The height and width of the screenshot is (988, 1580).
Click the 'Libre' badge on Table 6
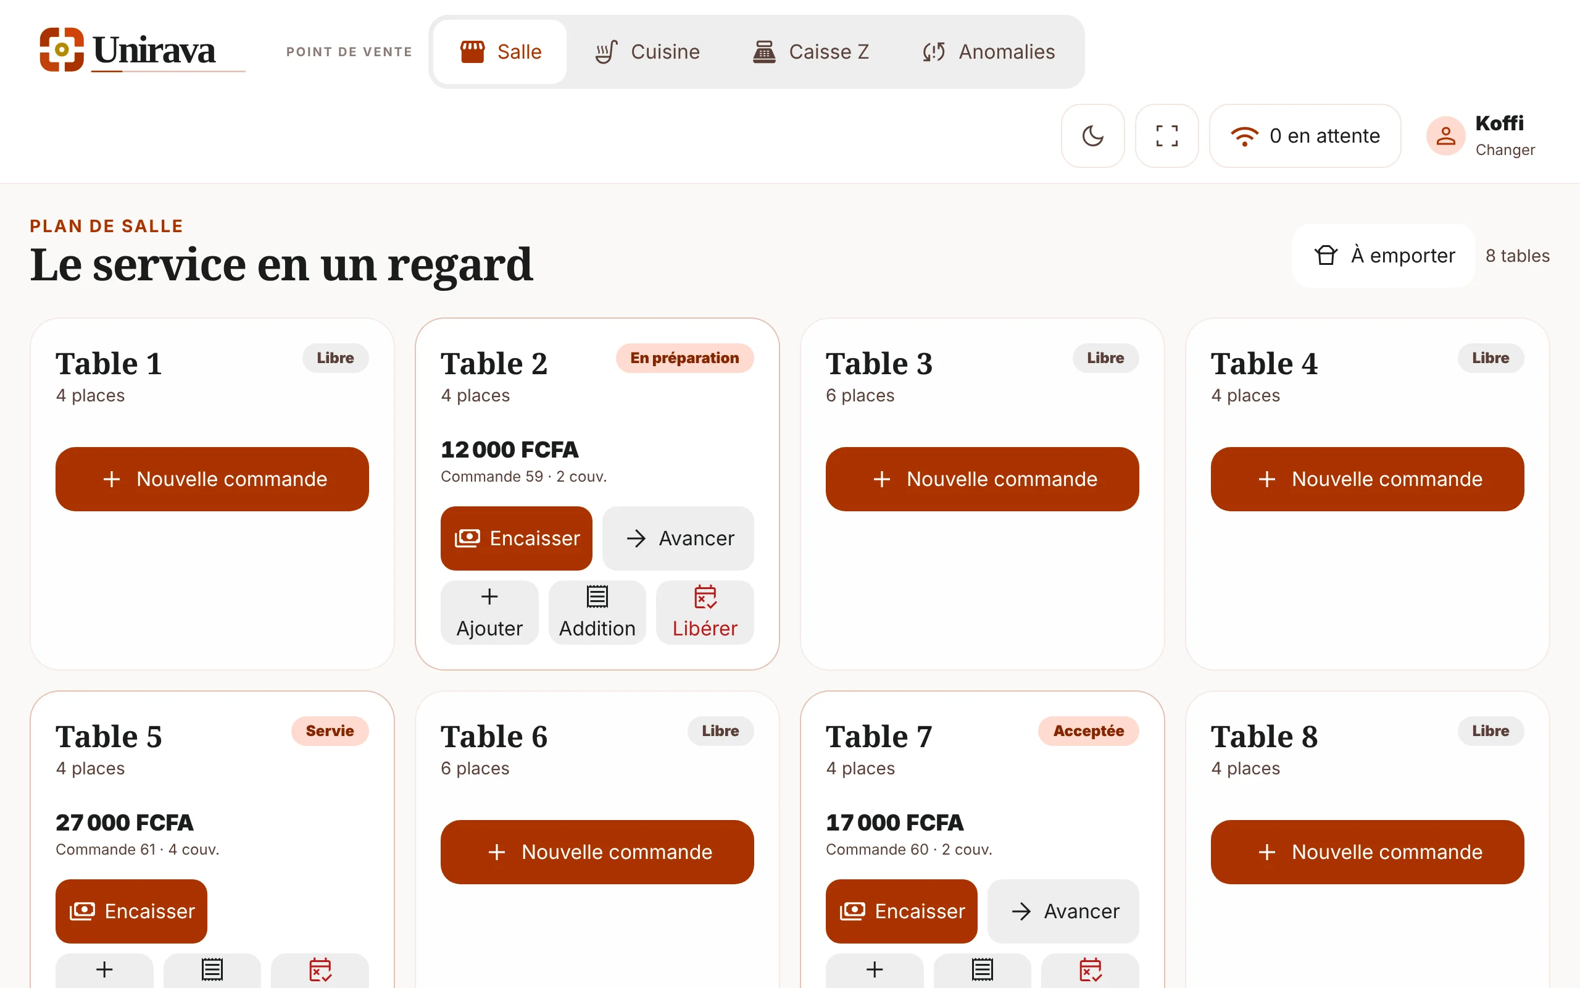click(720, 731)
